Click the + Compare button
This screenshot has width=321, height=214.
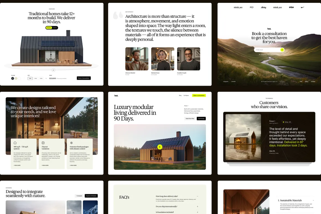79,196
